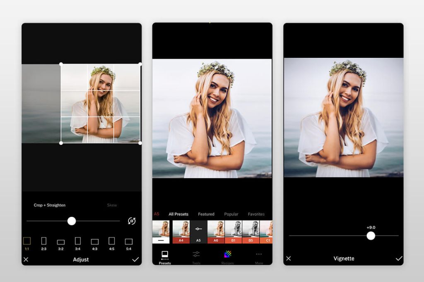Select the 1:1 aspect ratio icon
Viewport: 424px width, 282px height.
[26, 241]
